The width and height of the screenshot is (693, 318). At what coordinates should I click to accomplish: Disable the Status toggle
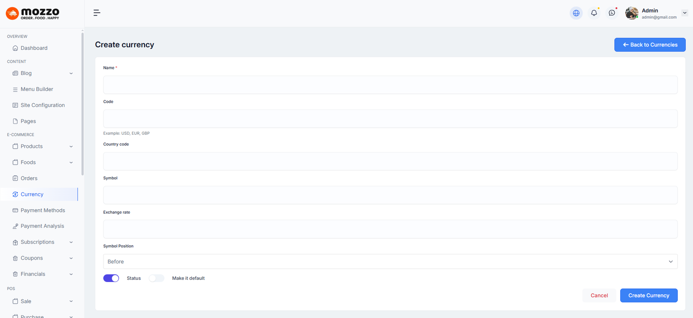click(x=111, y=278)
